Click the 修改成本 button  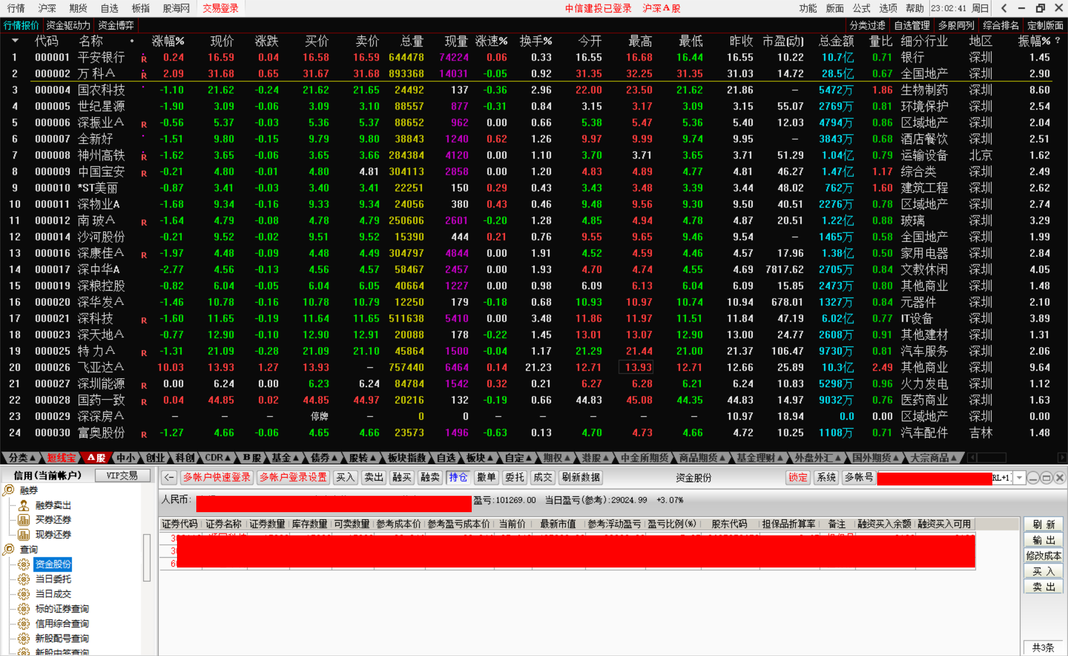click(1043, 556)
